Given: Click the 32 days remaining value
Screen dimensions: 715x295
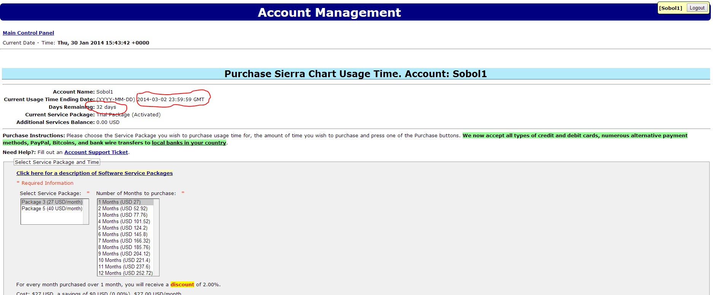Looking at the screenshot, I should 106,107.
